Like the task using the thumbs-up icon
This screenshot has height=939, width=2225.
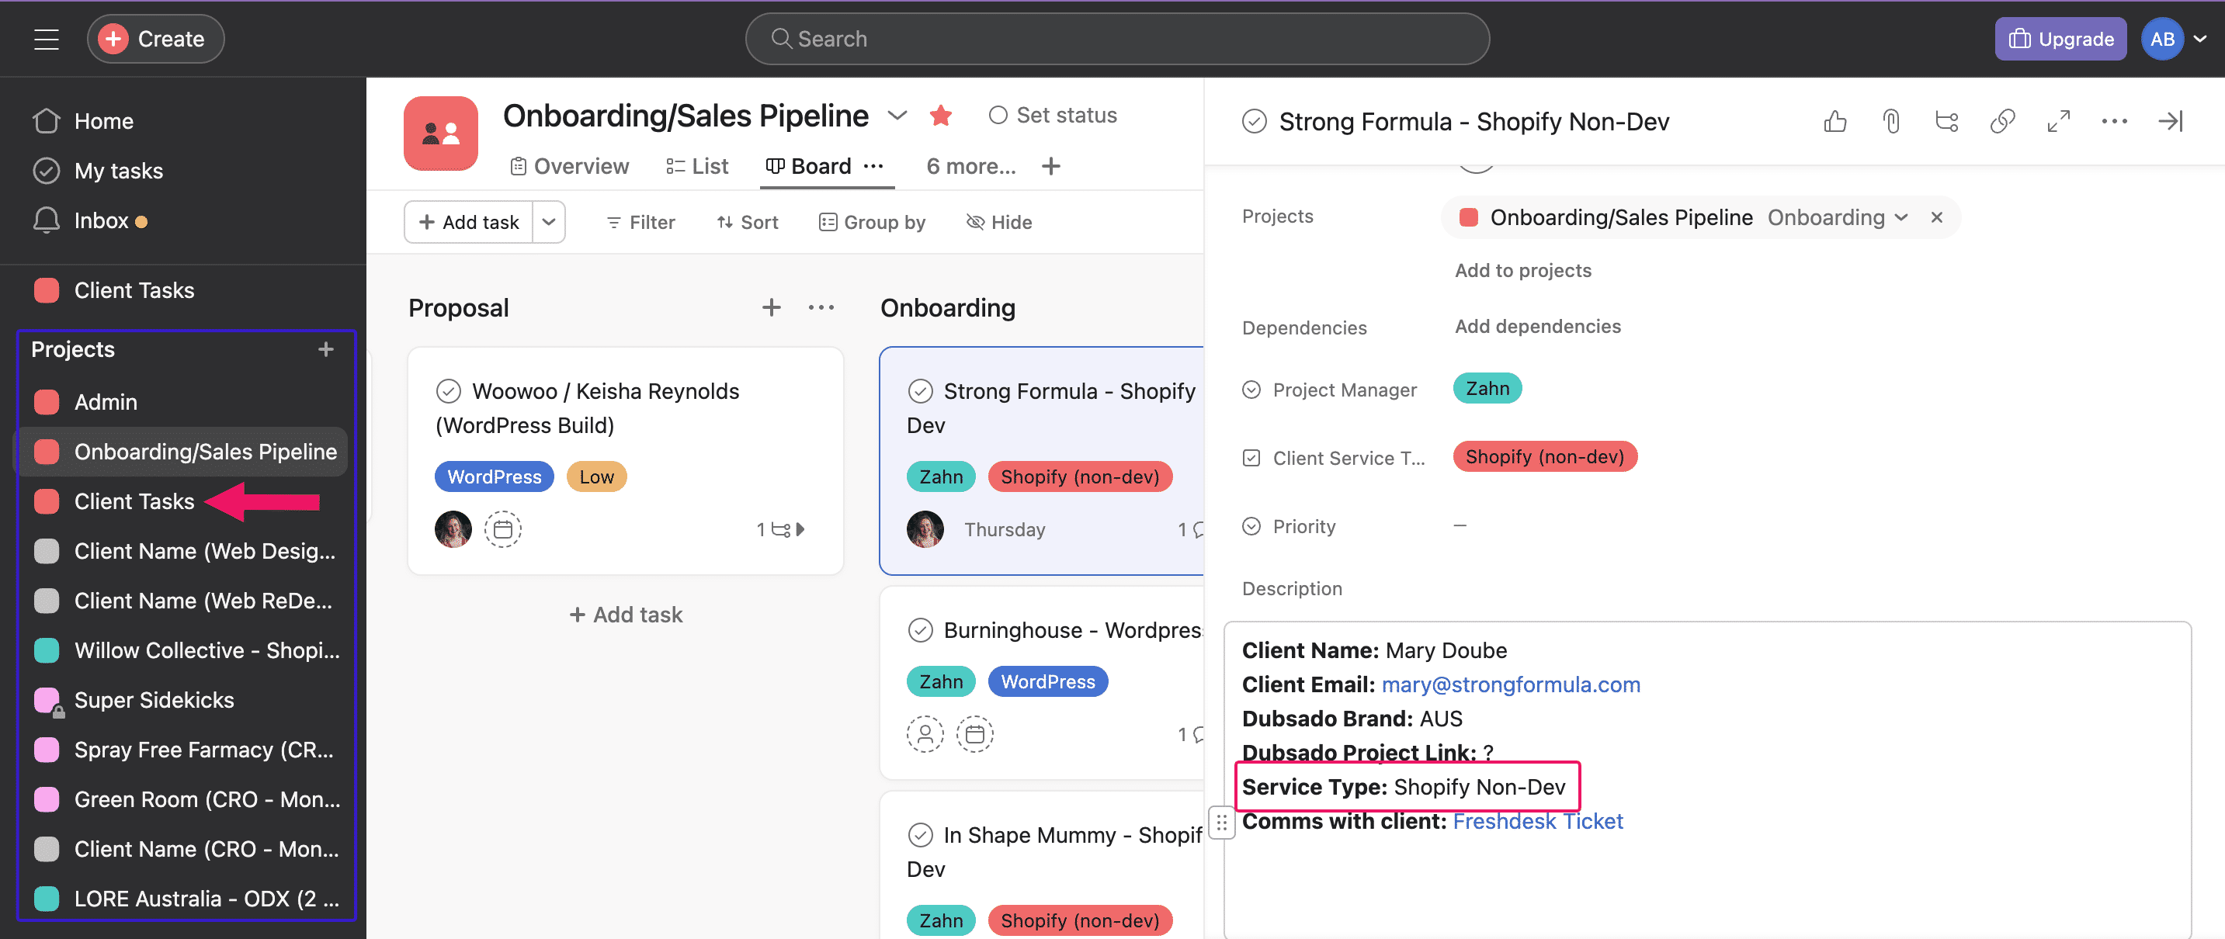click(x=1834, y=121)
